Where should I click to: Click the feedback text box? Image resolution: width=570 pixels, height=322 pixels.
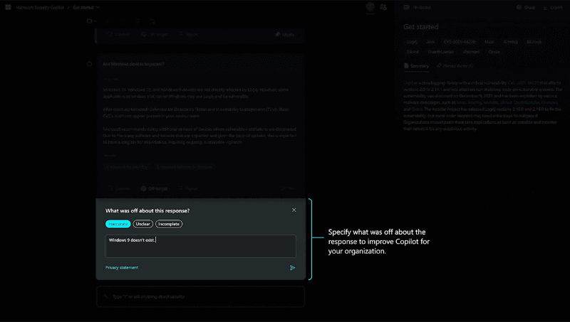pos(200,246)
